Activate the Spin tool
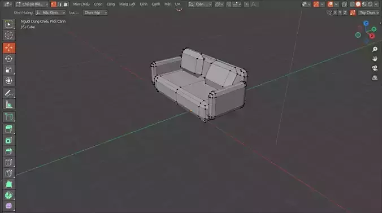The height and width of the screenshot is (213, 382). pyautogui.click(x=9, y=195)
